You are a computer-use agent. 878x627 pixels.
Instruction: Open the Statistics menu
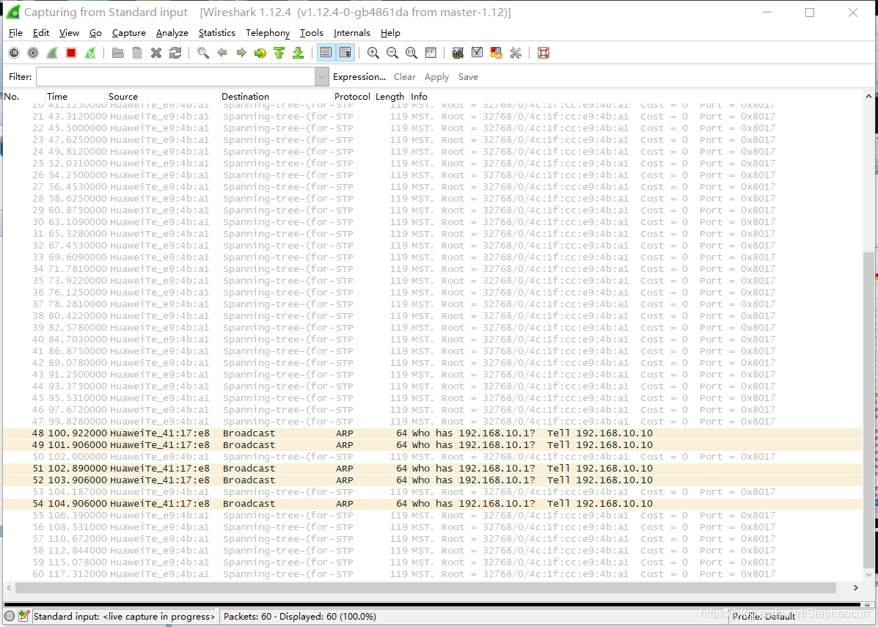(216, 33)
